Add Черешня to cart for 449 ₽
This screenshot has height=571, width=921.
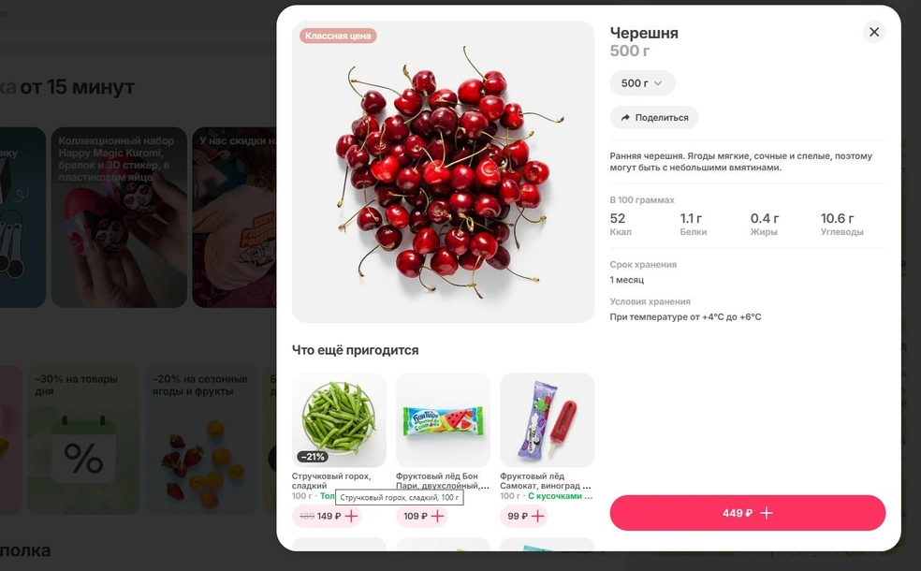747,513
